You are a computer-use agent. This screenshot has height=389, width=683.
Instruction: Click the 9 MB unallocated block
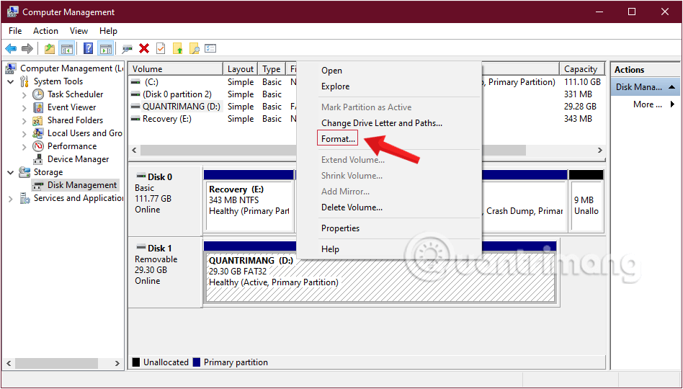point(586,205)
